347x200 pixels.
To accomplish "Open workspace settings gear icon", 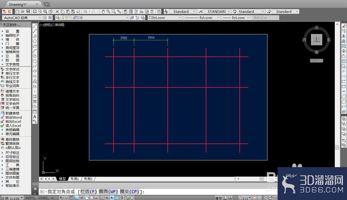I will click(45, 18).
